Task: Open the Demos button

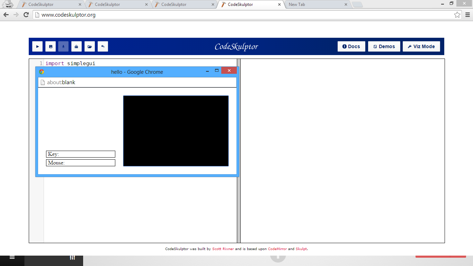Action: point(384,46)
